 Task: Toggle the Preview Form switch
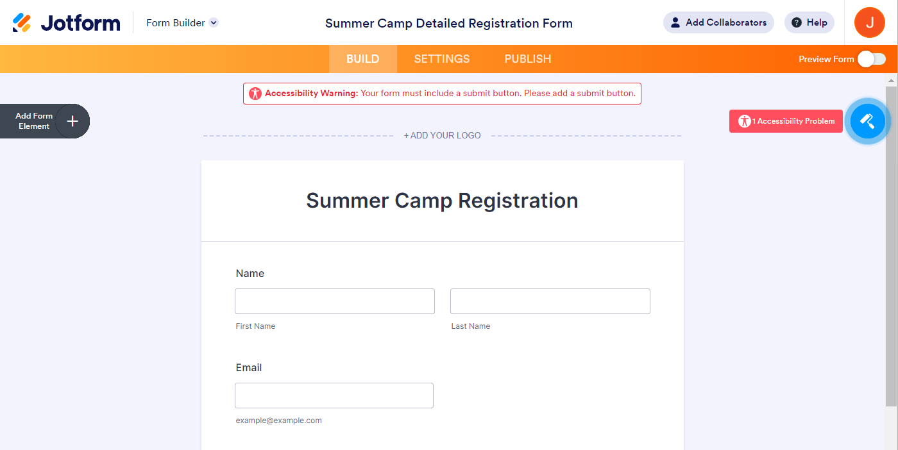(872, 59)
